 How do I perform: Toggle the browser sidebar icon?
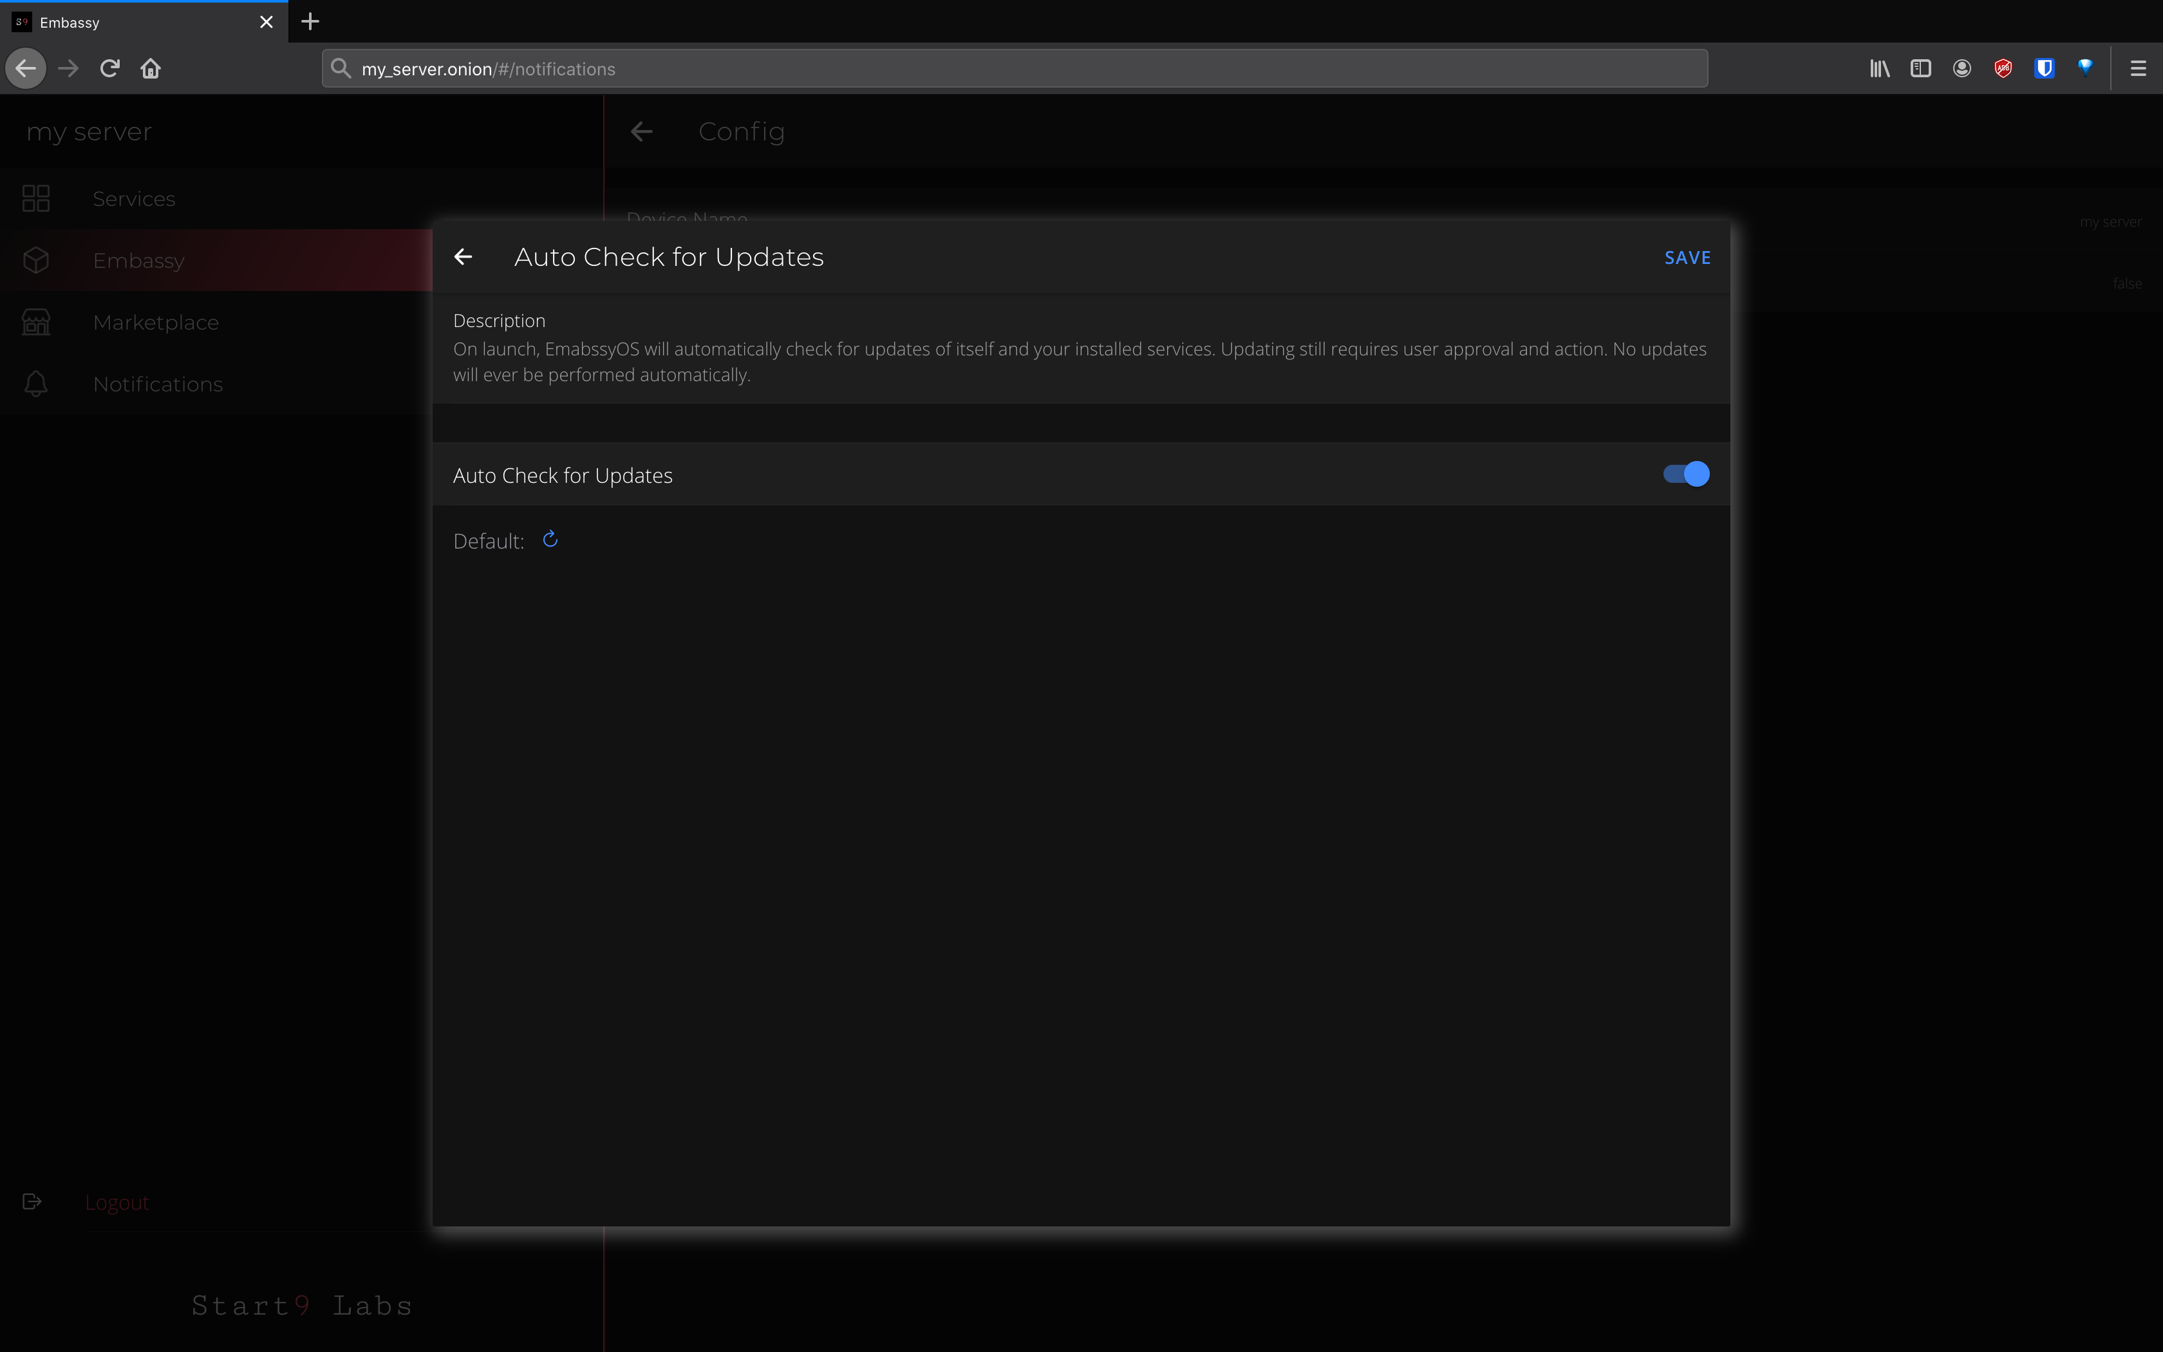click(1920, 68)
